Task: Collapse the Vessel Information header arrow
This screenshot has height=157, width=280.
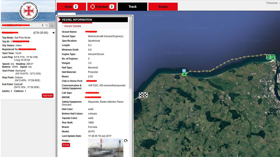Action: point(60,20)
